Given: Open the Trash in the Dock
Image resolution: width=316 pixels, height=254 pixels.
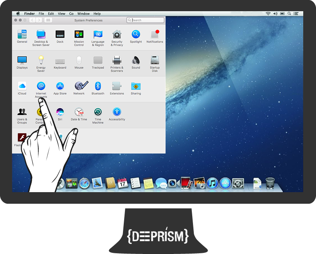Looking at the screenshot, I should coord(270,182).
